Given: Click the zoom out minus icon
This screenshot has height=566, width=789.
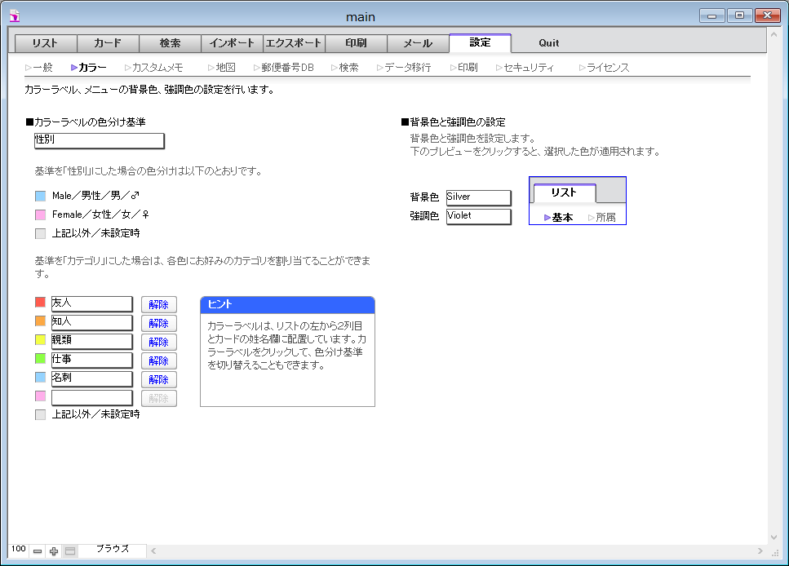Looking at the screenshot, I should (38, 551).
